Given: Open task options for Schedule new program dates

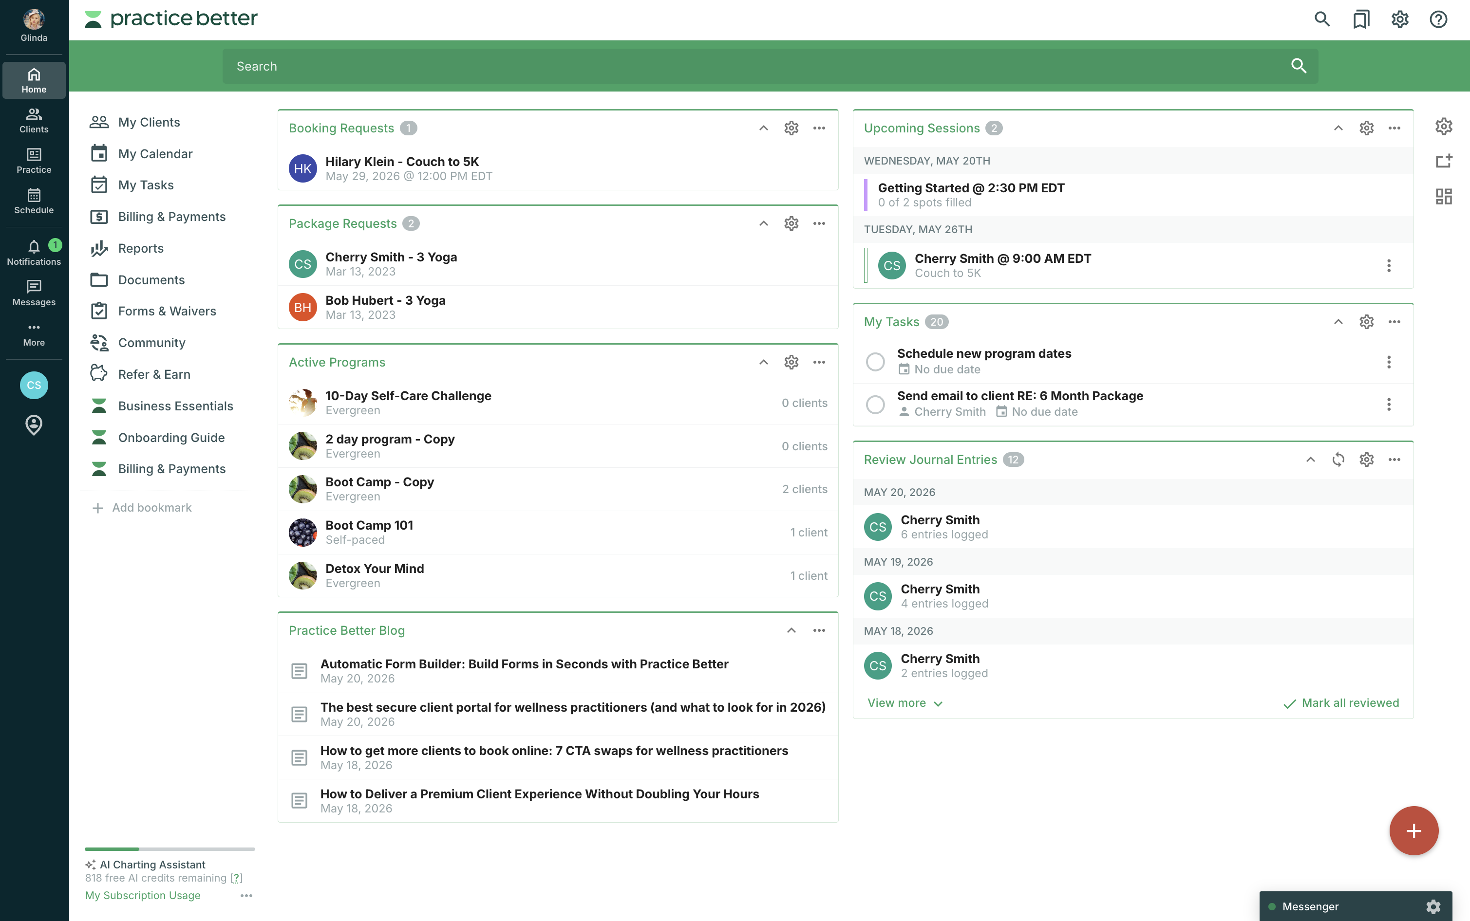Looking at the screenshot, I should pos(1389,362).
